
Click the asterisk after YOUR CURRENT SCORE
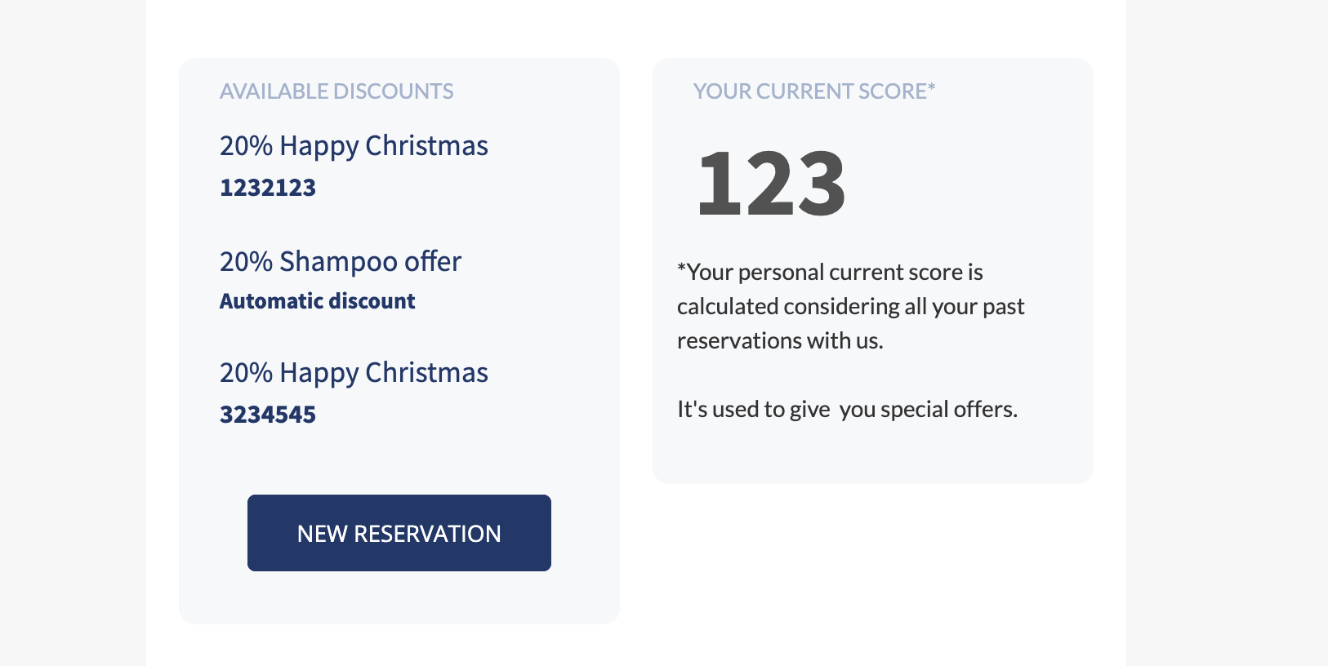click(x=932, y=87)
